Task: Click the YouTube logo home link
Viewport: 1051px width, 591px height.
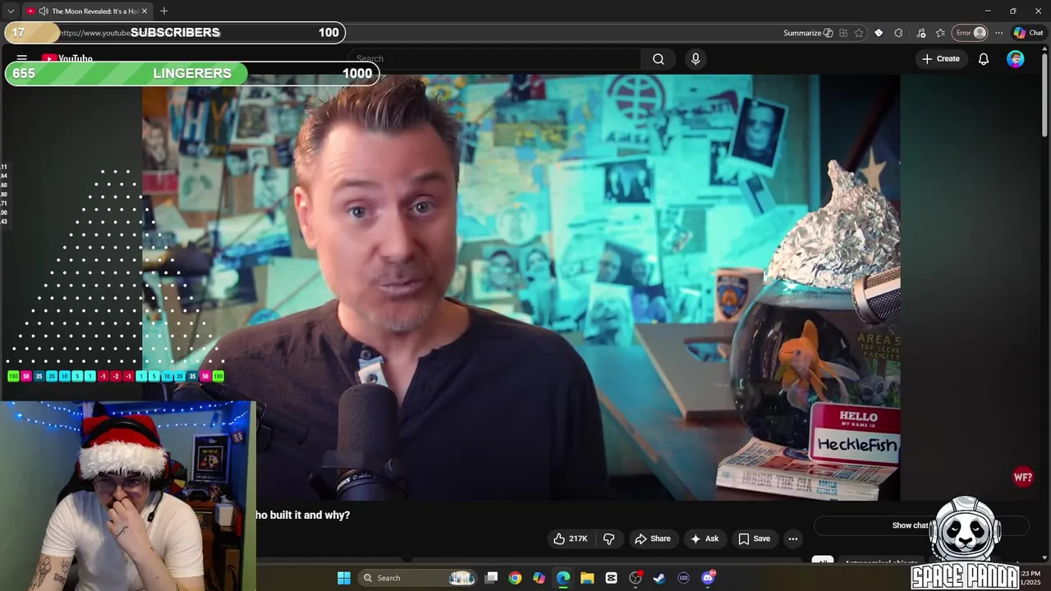Action: tap(67, 58)
